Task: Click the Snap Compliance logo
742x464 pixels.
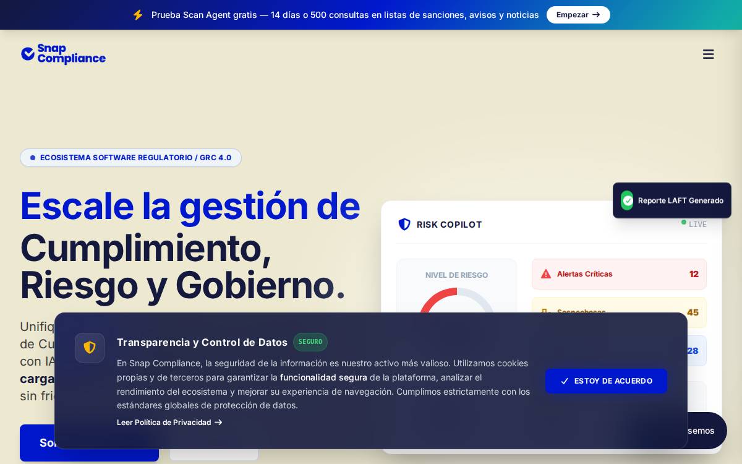Action: (x=64, y=54)
